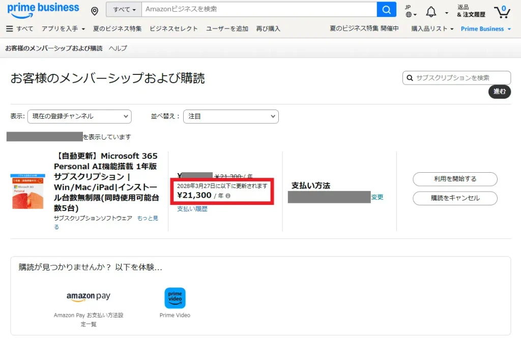
Task: Open the 並べ替え 注目 sort dropdown
Action: point(231,117)
